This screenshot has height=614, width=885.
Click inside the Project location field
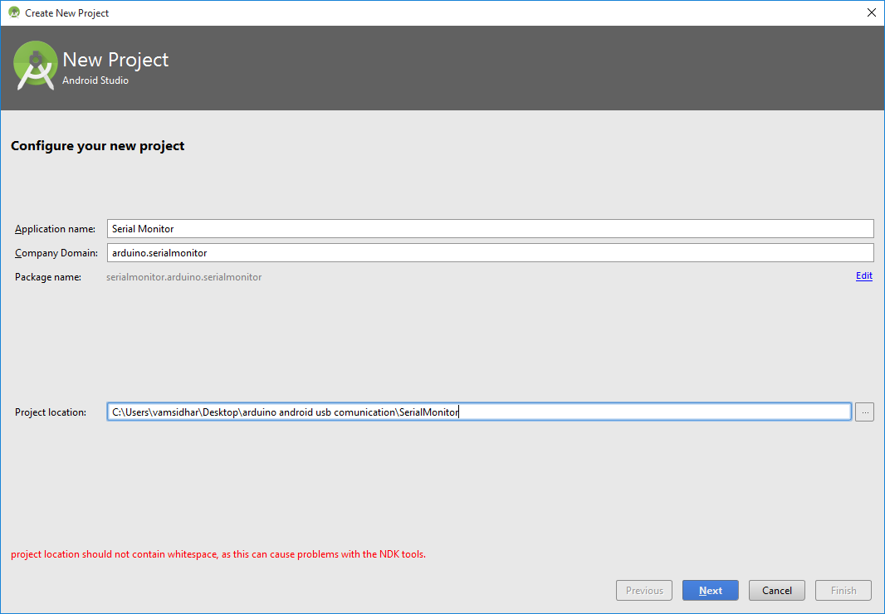tap(479, 412)
